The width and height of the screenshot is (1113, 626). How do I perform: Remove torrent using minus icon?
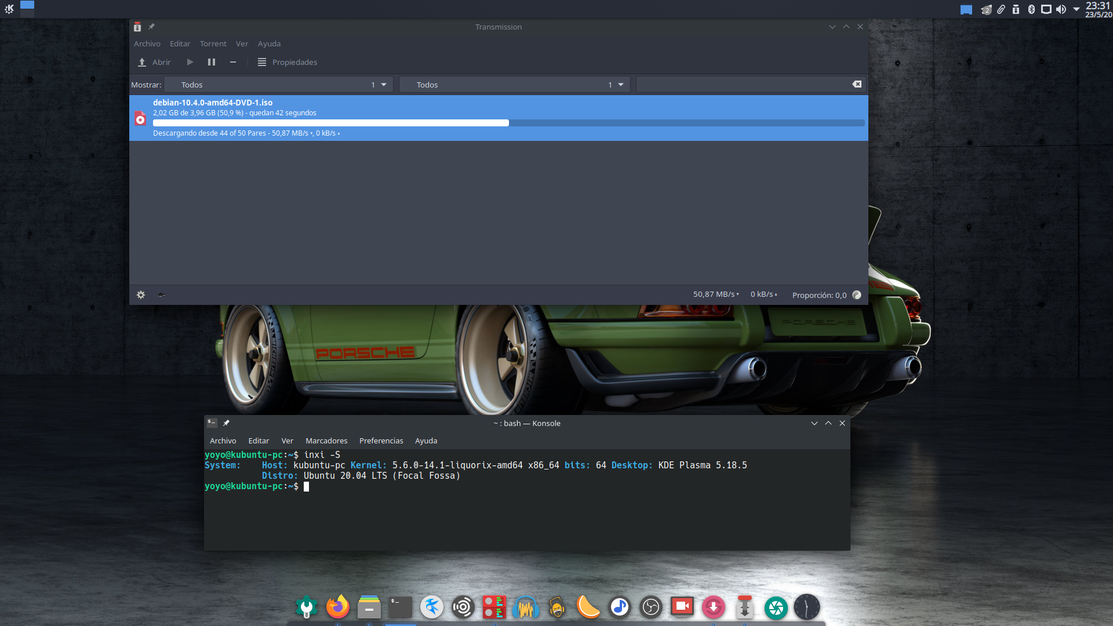(233, 62)
